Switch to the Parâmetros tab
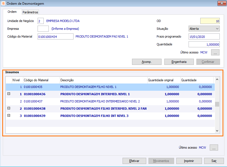 [x=30, y=12]
